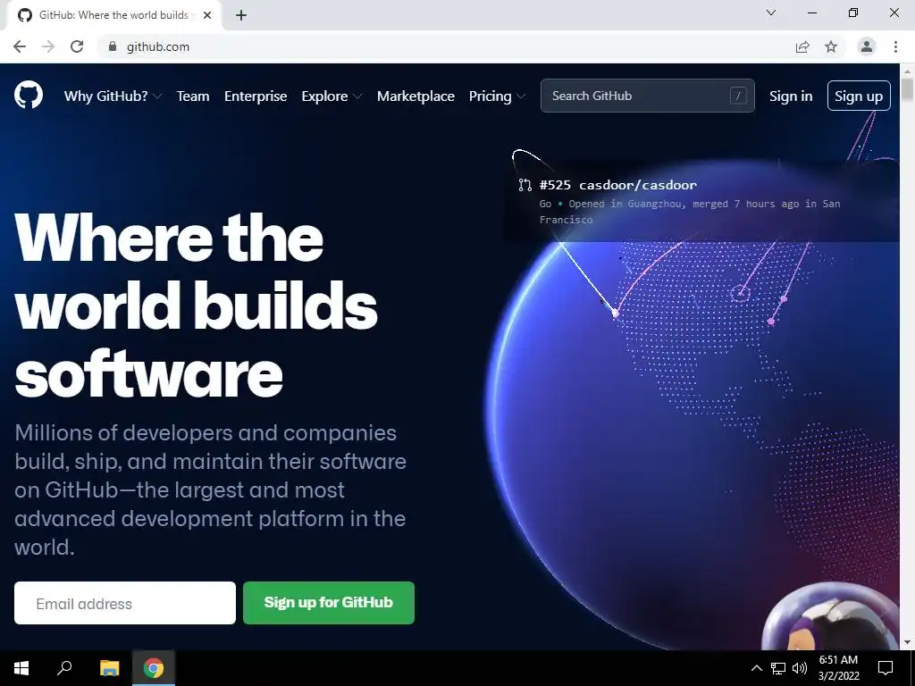The width and height of the screenshot is (915, 686).
Task: Select the GitHub browser tab
Action: [x=113, y=15]
